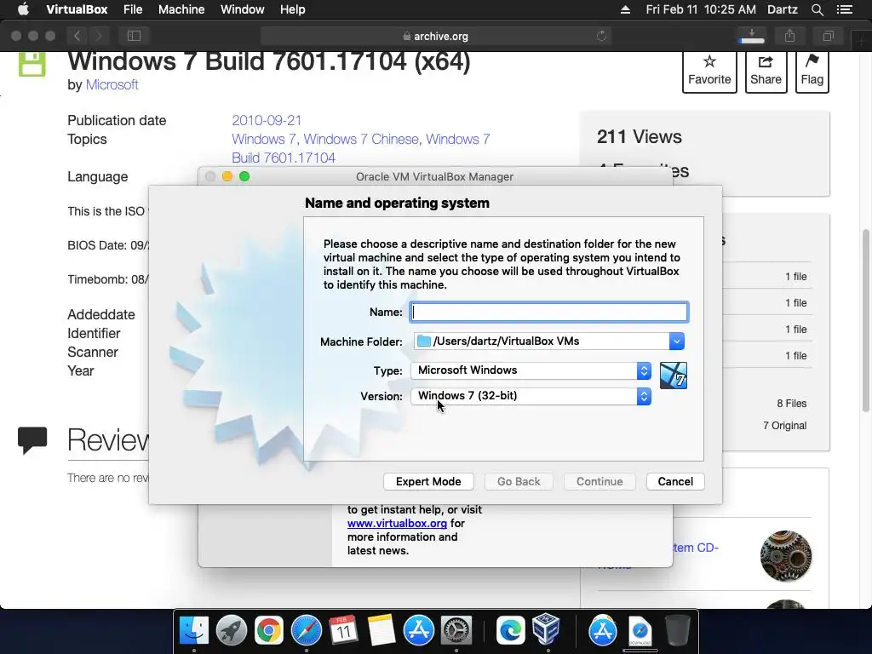
Task: Open the Machine menu
Action: pos(181,9)
